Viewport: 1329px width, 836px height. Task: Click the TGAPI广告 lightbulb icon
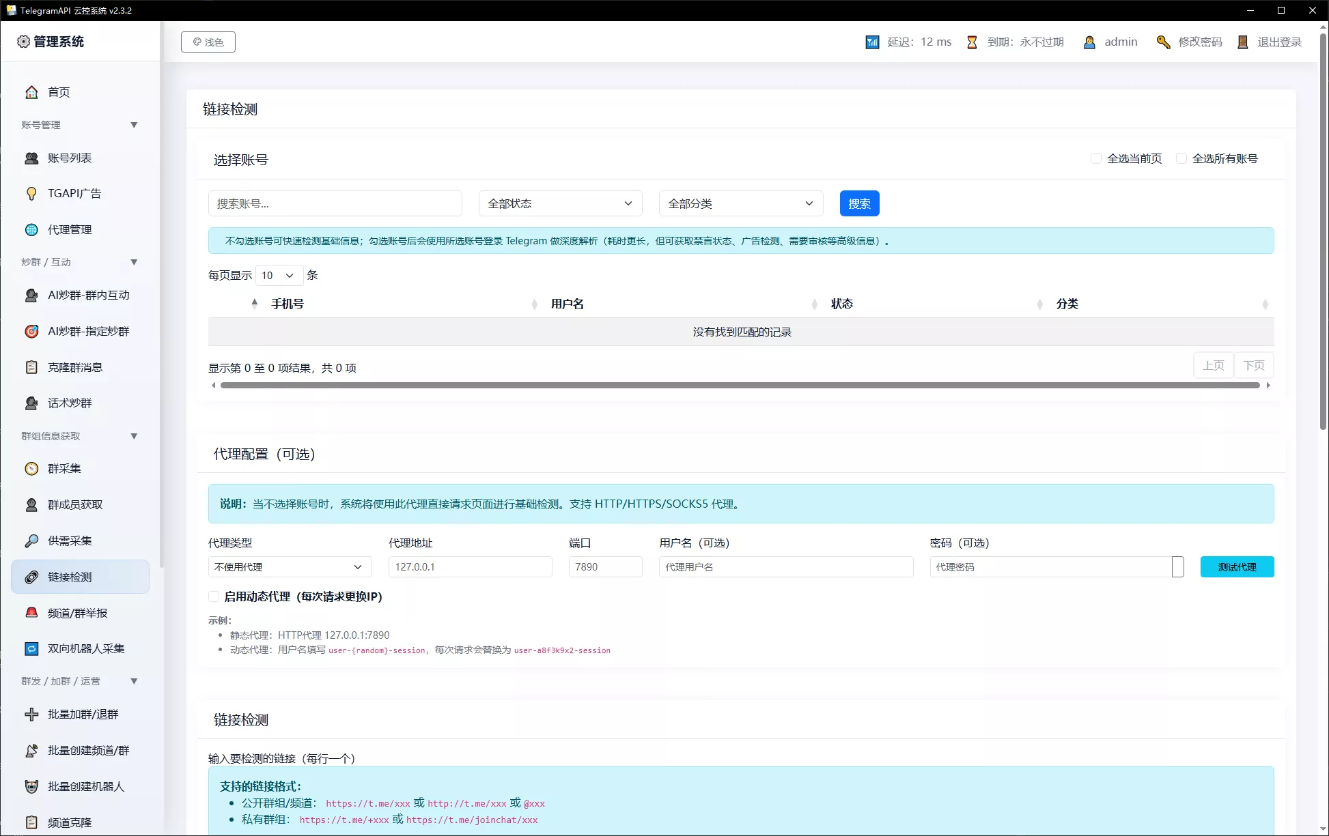tap(31, 194)
